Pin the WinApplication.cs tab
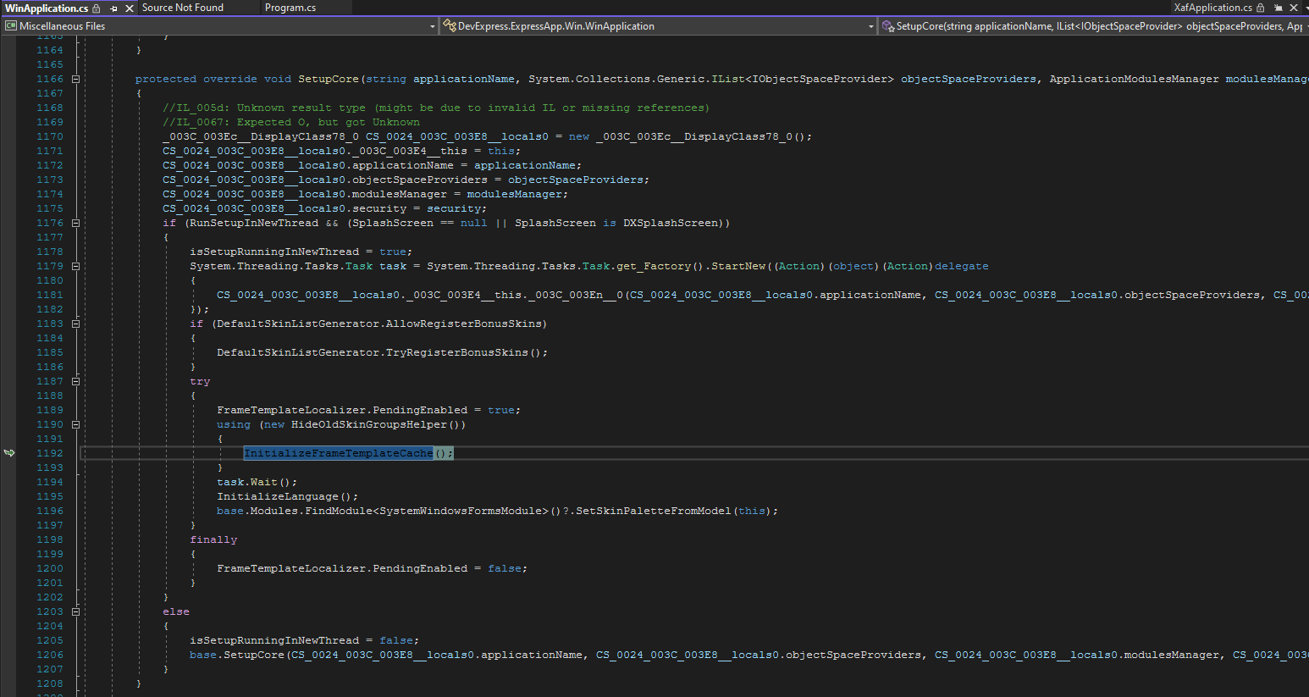This screenshot has width=1309, height=697. click(x=114, y=8)
